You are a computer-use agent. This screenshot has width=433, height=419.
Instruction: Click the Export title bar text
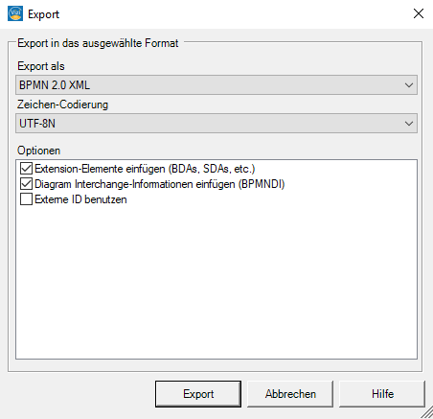click(x=43, y=14)
